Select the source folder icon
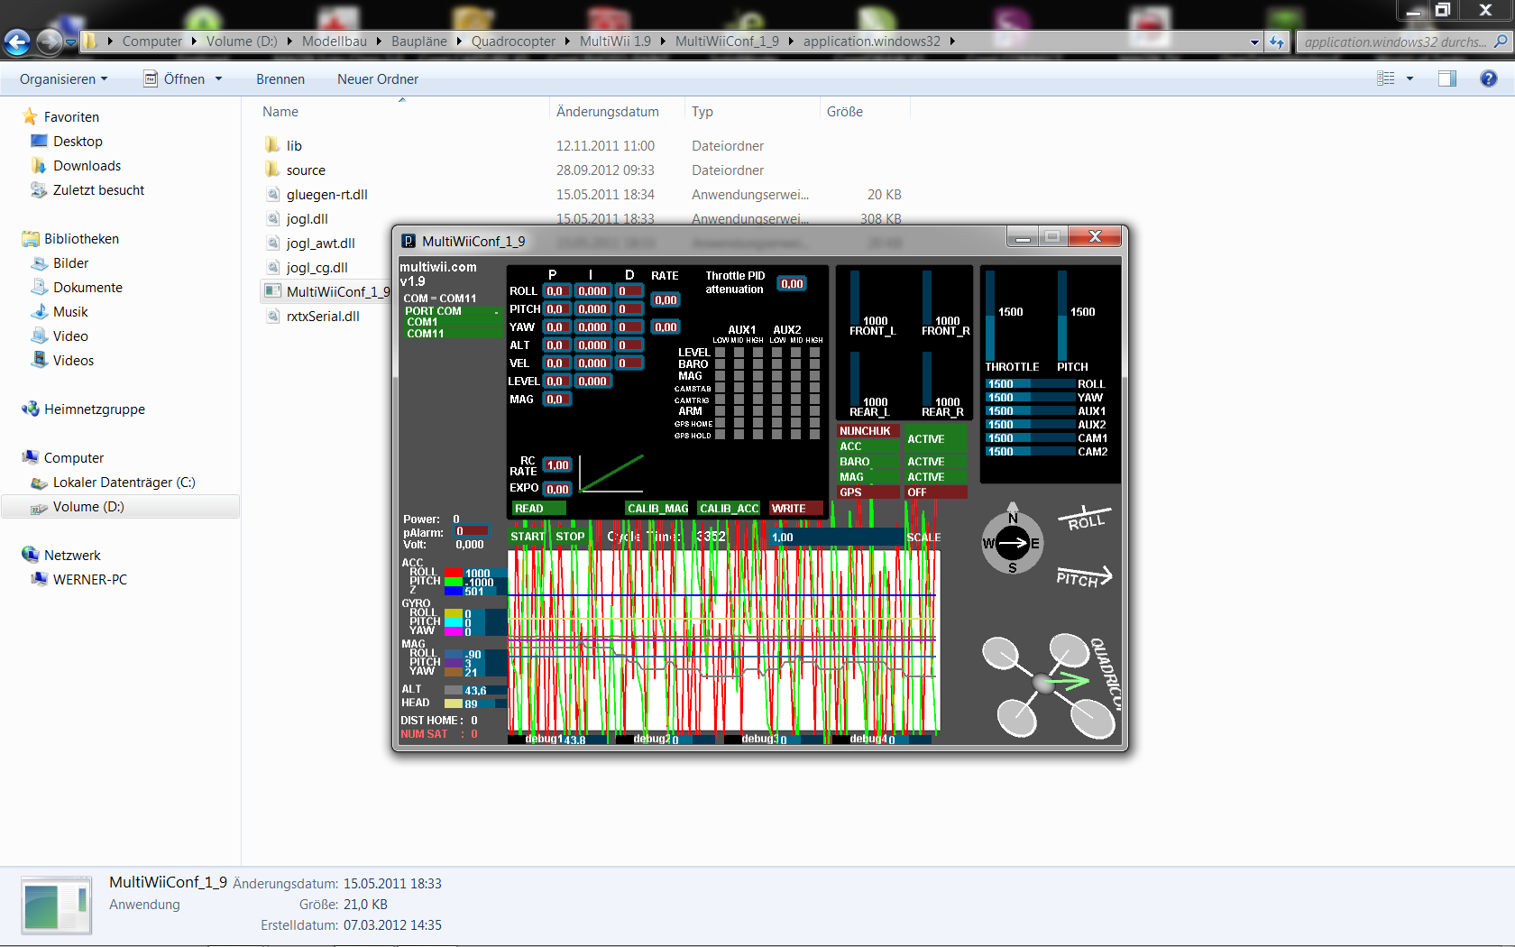The image size is (1515, 947). point(273,170)
